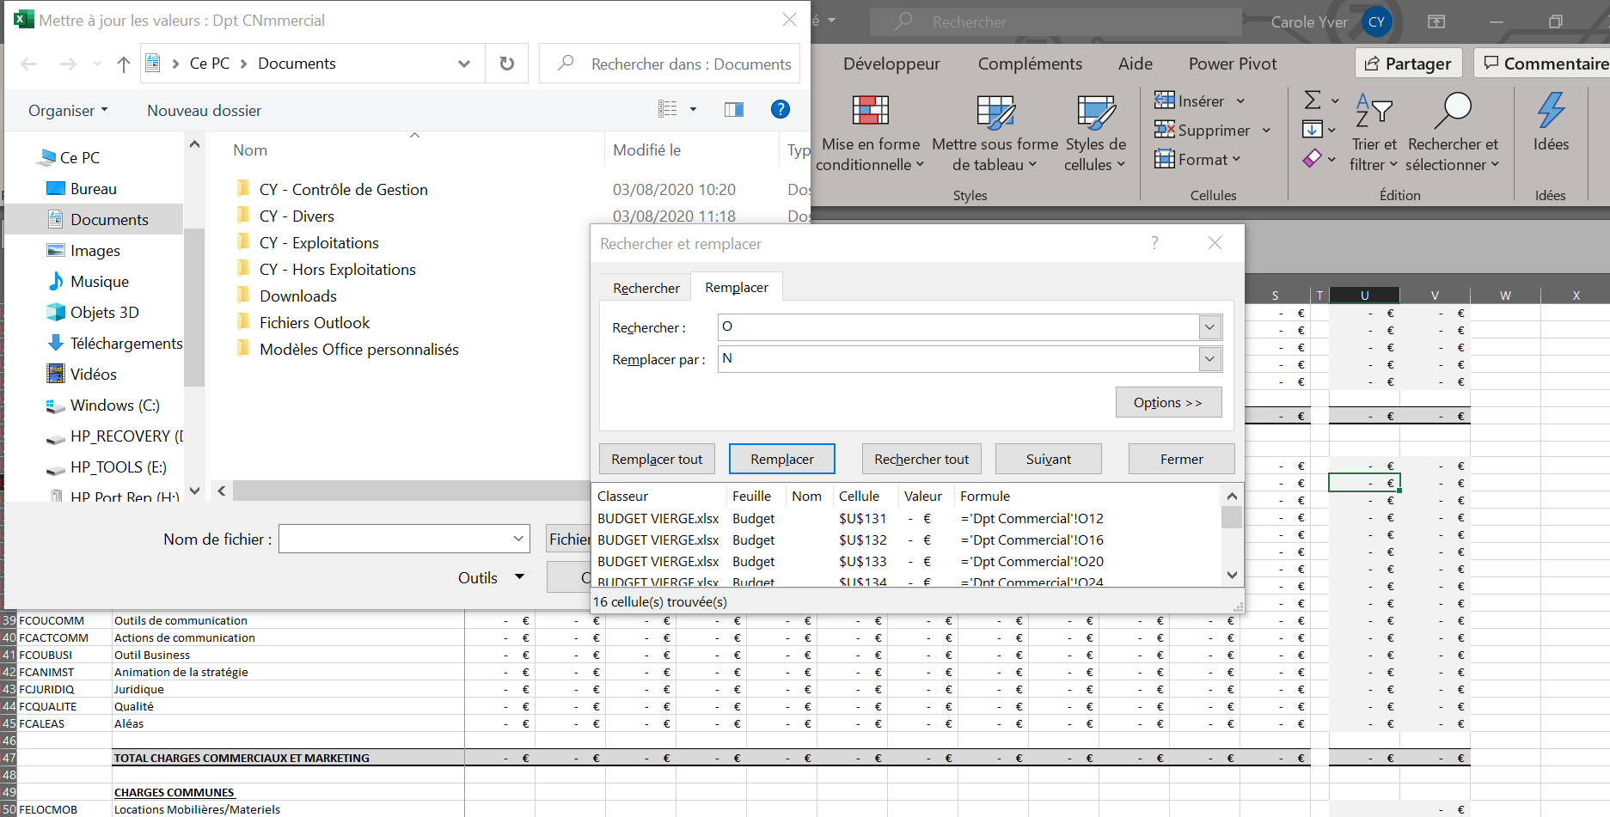Toggle the preview pane in file dialog
This screenshot has width=1610, height=817.
pyautogui.click(x=733, y=109)
